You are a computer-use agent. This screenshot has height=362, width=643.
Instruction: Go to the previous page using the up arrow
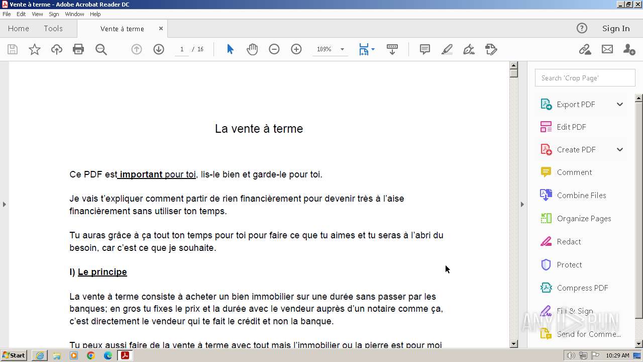tap(137, 49)
